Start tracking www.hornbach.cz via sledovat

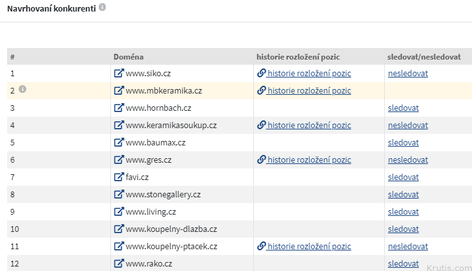click(403, 108)
